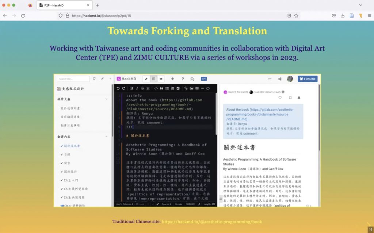Switch HackMD to view mode

[161, 79]
